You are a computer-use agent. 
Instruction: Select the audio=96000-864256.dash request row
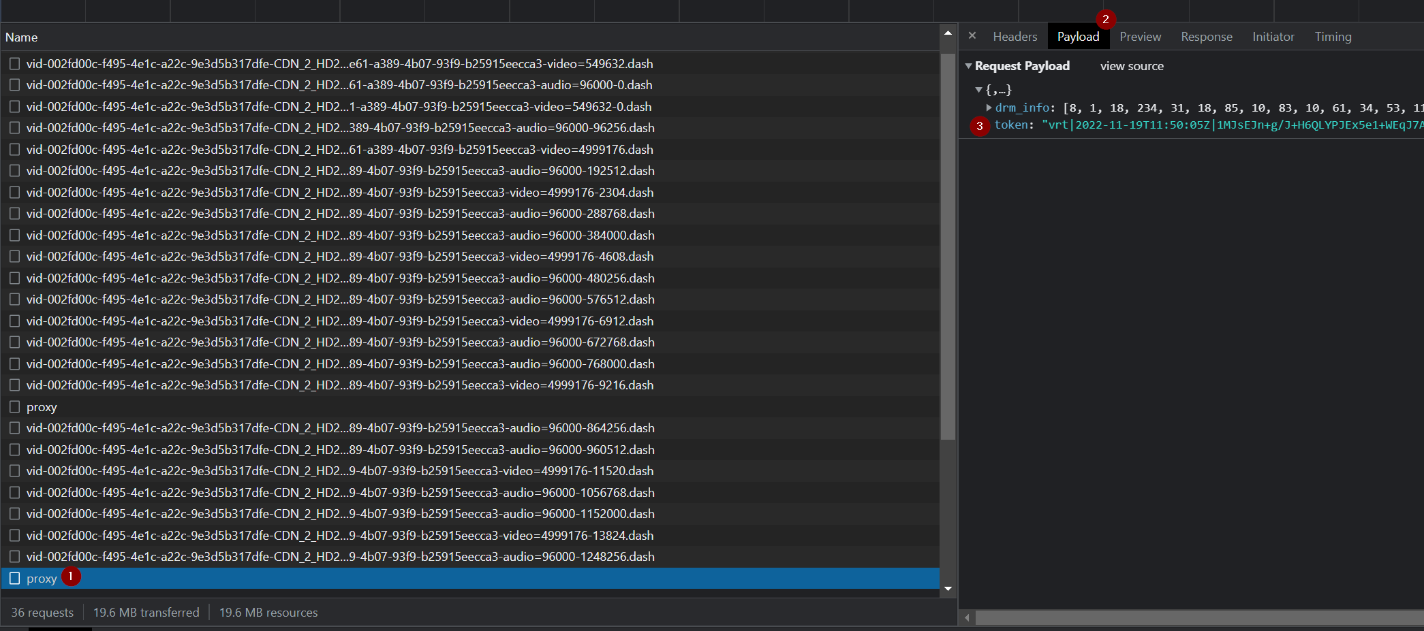coord(470,428)
